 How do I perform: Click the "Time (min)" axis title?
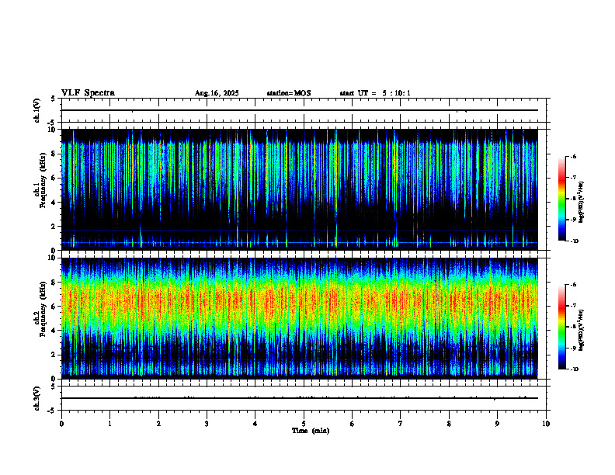(311, 431)
